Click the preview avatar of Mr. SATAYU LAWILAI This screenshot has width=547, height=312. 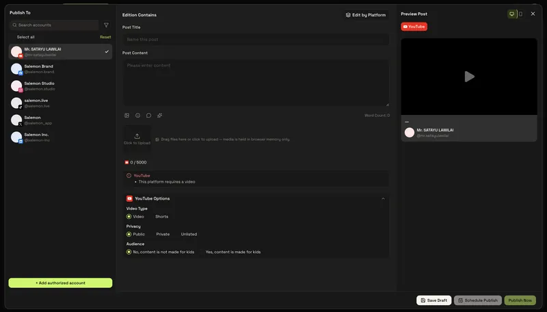(409, 133)
